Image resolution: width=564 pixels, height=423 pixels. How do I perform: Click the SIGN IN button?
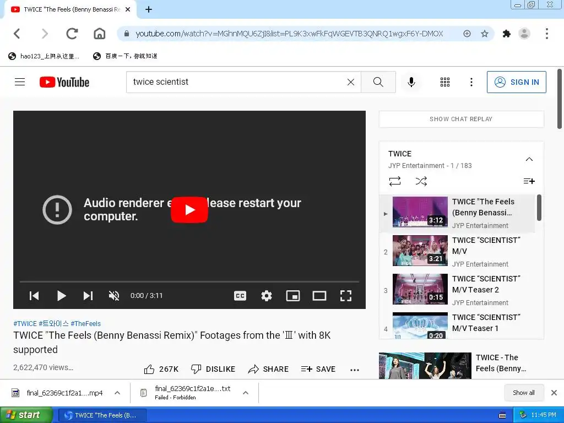click(x=516, y=82)
